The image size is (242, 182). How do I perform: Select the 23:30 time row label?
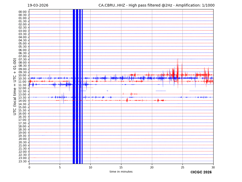point(22,161)
